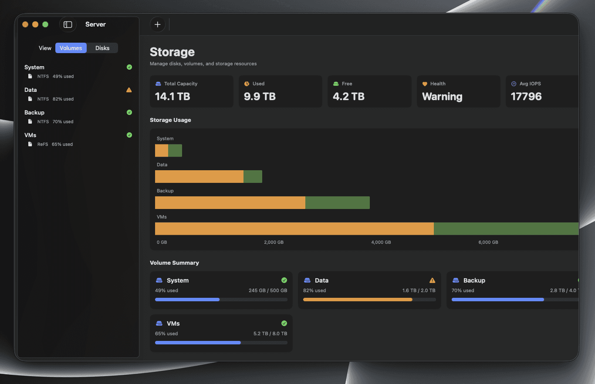Image resolution: width=595 pixels, height=384 pixels.
Task: Click the '1.6 TB / 2.0 TB' value
Action: coord(419,290)
